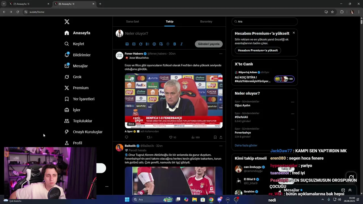Open Chrome extensions puzzle icon
Viewport: 363px width, 204px height.
[x=342, y=12]
